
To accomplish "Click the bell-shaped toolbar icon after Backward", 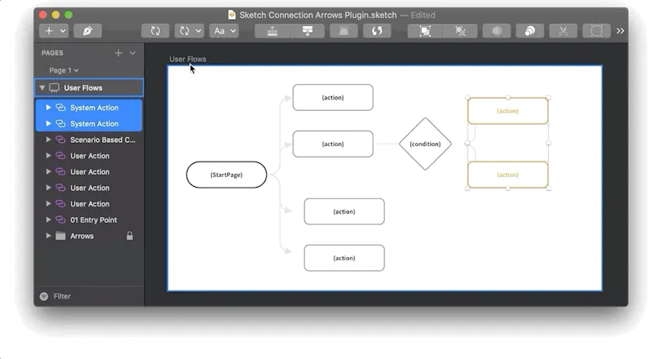I will point(343,31).
